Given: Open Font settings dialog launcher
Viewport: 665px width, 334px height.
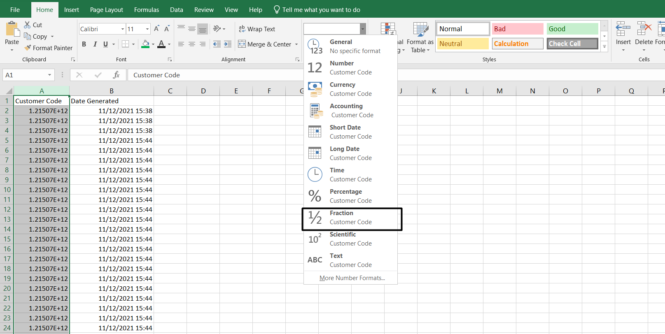Looking at the screenshot, I should pos(170,60).
